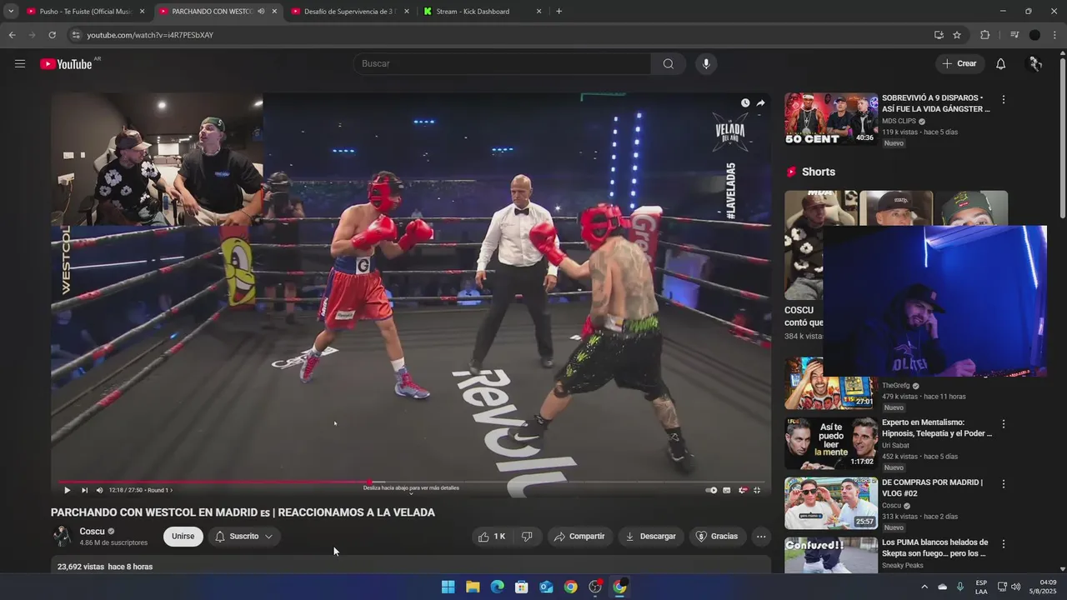Open options for Los PUMA blancos video
The height and width of the screenshot is (600, 1067).
(x=1004, y=544)
